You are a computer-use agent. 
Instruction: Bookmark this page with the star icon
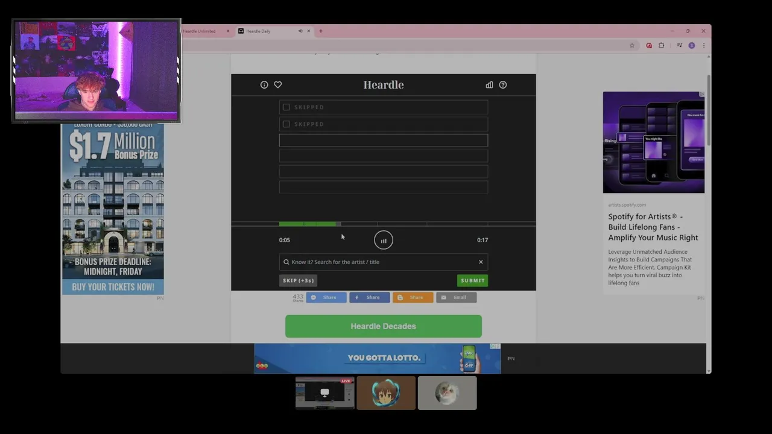pos(632,45)
